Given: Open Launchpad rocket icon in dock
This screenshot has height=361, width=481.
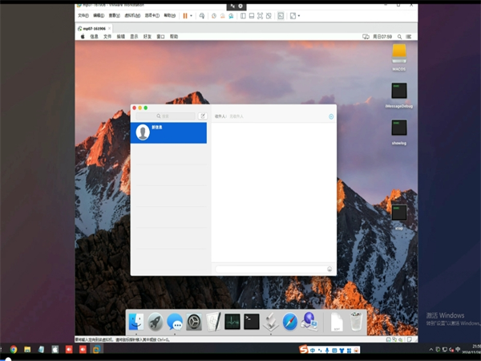Looking at the screenshot, I should [156, 322].
